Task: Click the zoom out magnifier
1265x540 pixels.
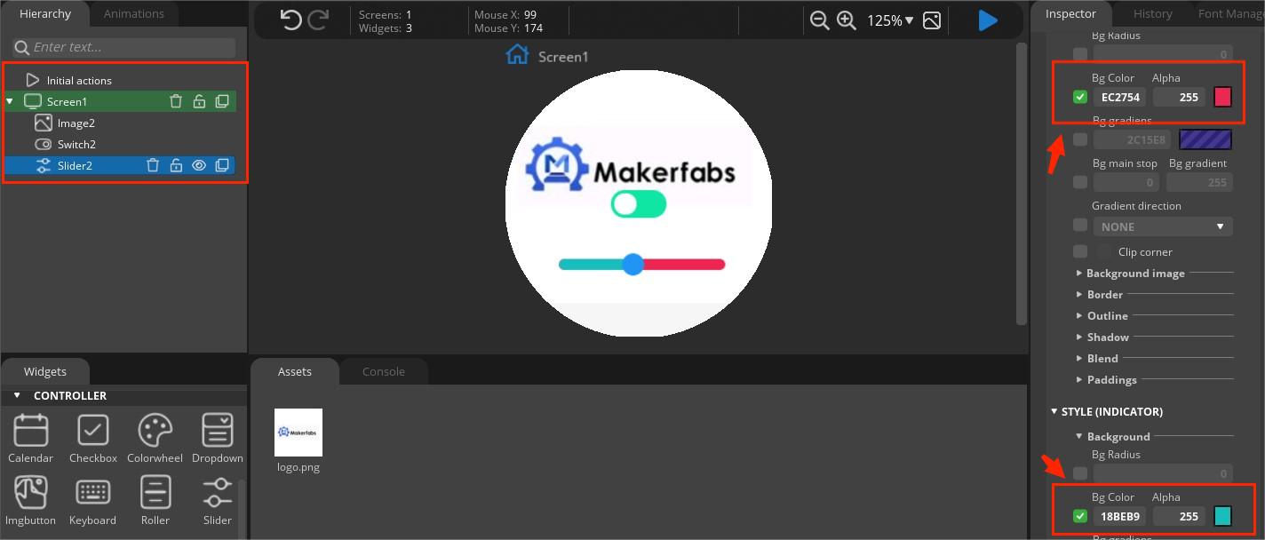Action: [x=820, y=20]
